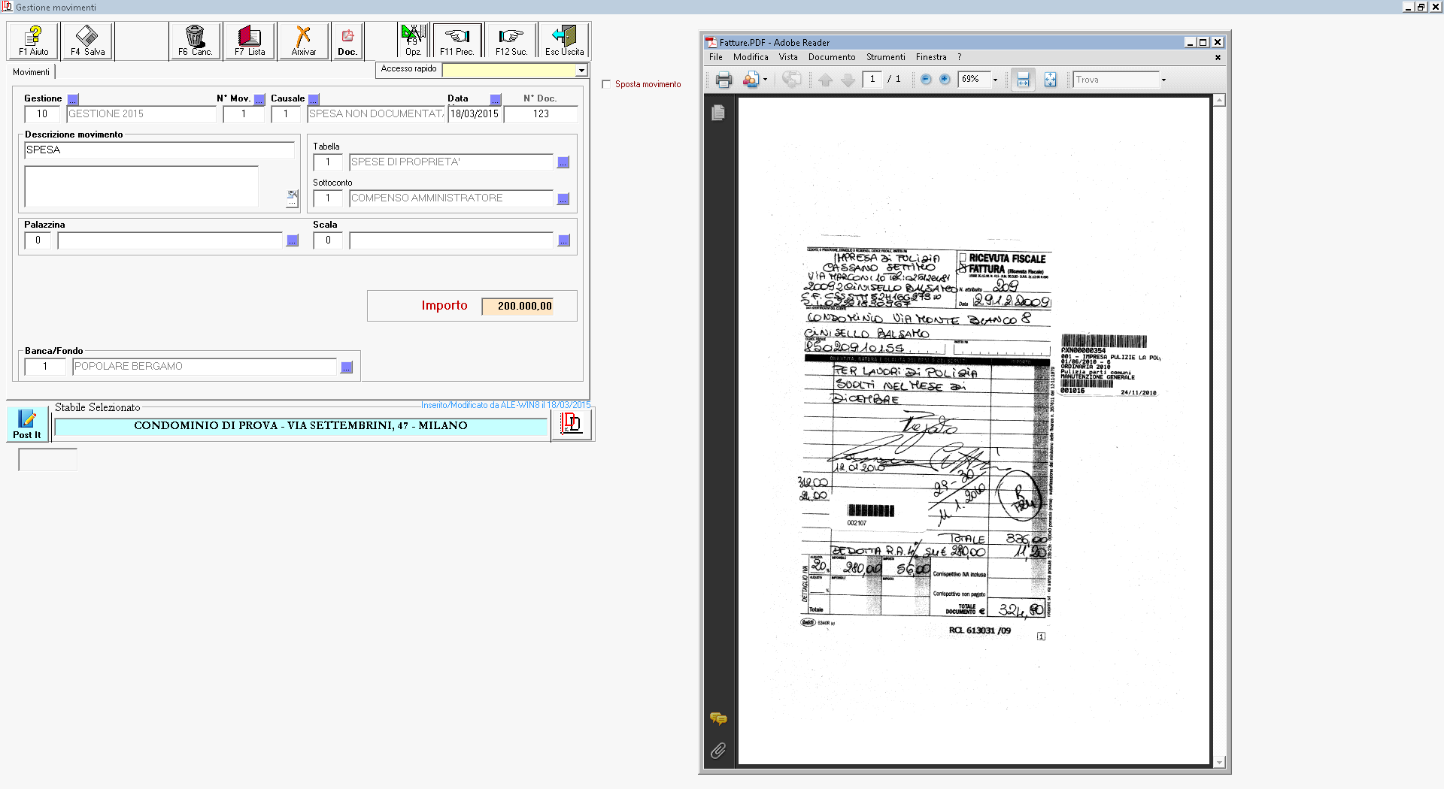
Task: Open the Doc. document button
Action: point(347,41)
